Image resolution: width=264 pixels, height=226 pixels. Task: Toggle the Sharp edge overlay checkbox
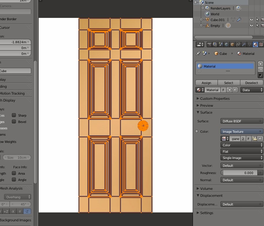pyautogui.click(x=14, y=115)
